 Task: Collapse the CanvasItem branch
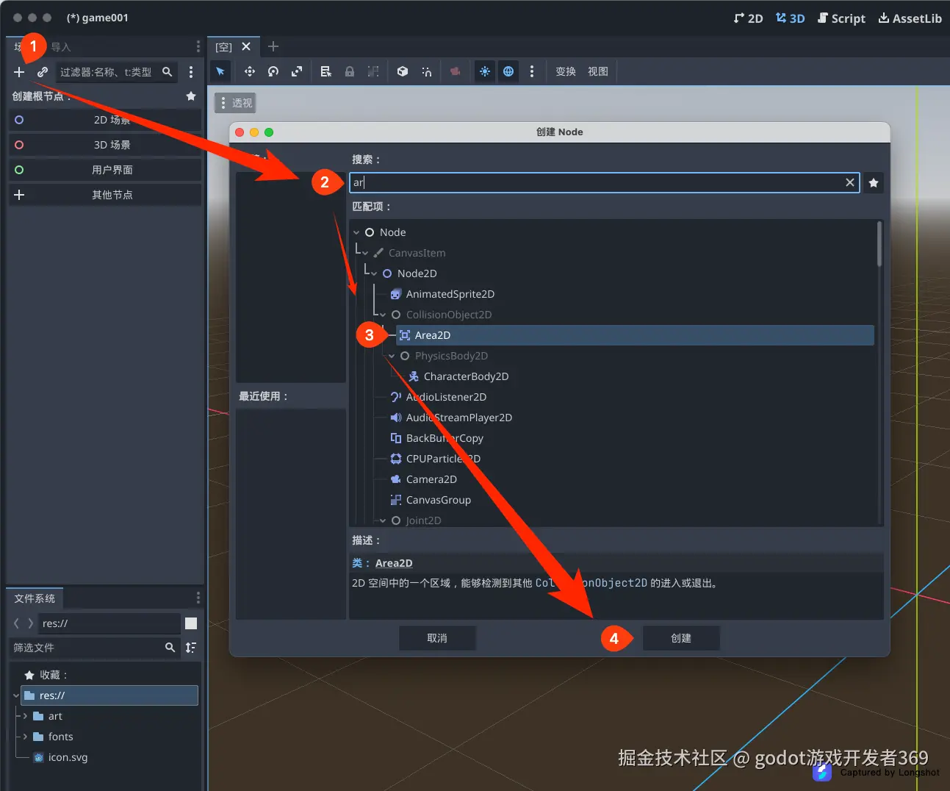[365, 253]
